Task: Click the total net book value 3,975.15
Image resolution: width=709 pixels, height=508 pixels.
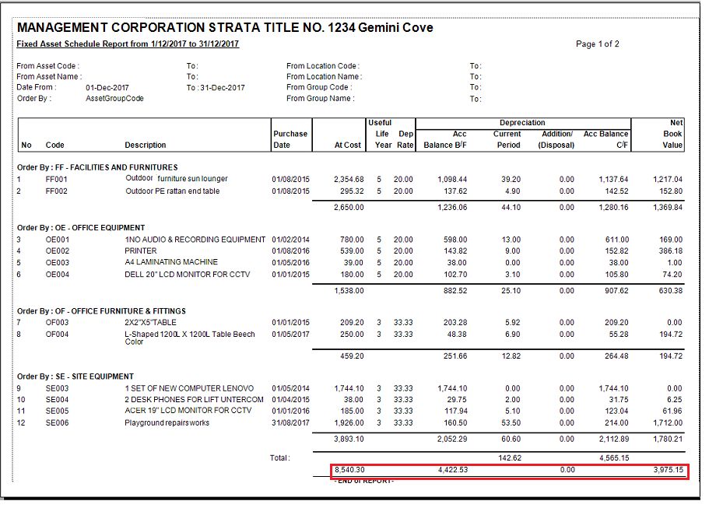Action: tap(667, 470)
